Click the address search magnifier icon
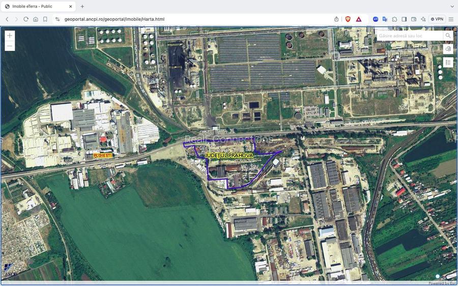The height and width of the screenshot is (286, 458). point(448,36)
